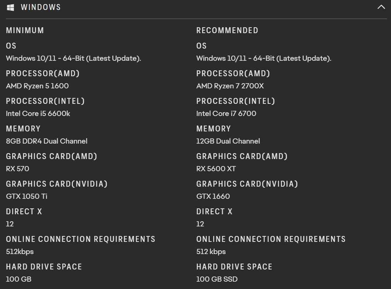Viewport: 391px width, 289px height.
Task: Click Intel Core i7 6700 value
Action: [x=226, y=113]
